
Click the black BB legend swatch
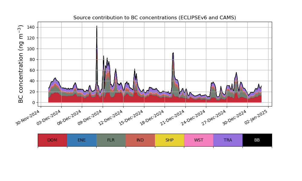(x=257, y=140)
